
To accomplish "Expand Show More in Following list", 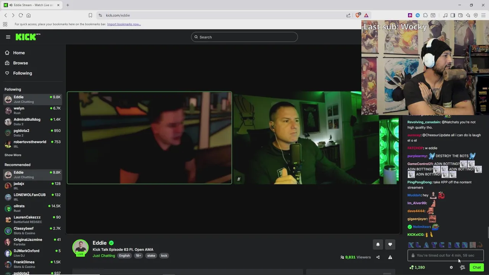I will [x=13, y=155].
